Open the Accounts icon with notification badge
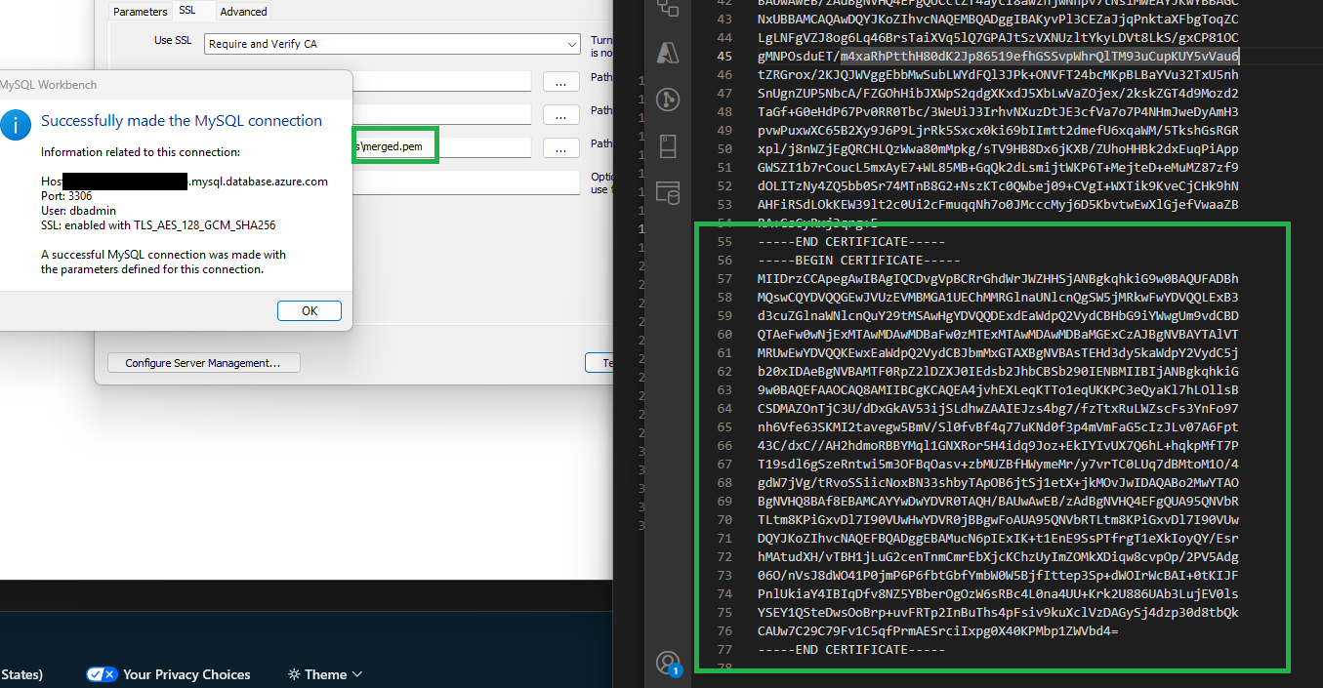The image size is (1323, 688). click(x=668, y=663)
